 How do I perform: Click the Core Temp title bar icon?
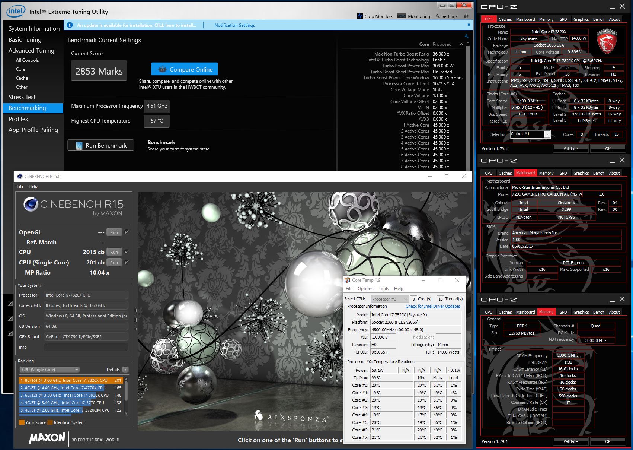(x=347, y=280)
